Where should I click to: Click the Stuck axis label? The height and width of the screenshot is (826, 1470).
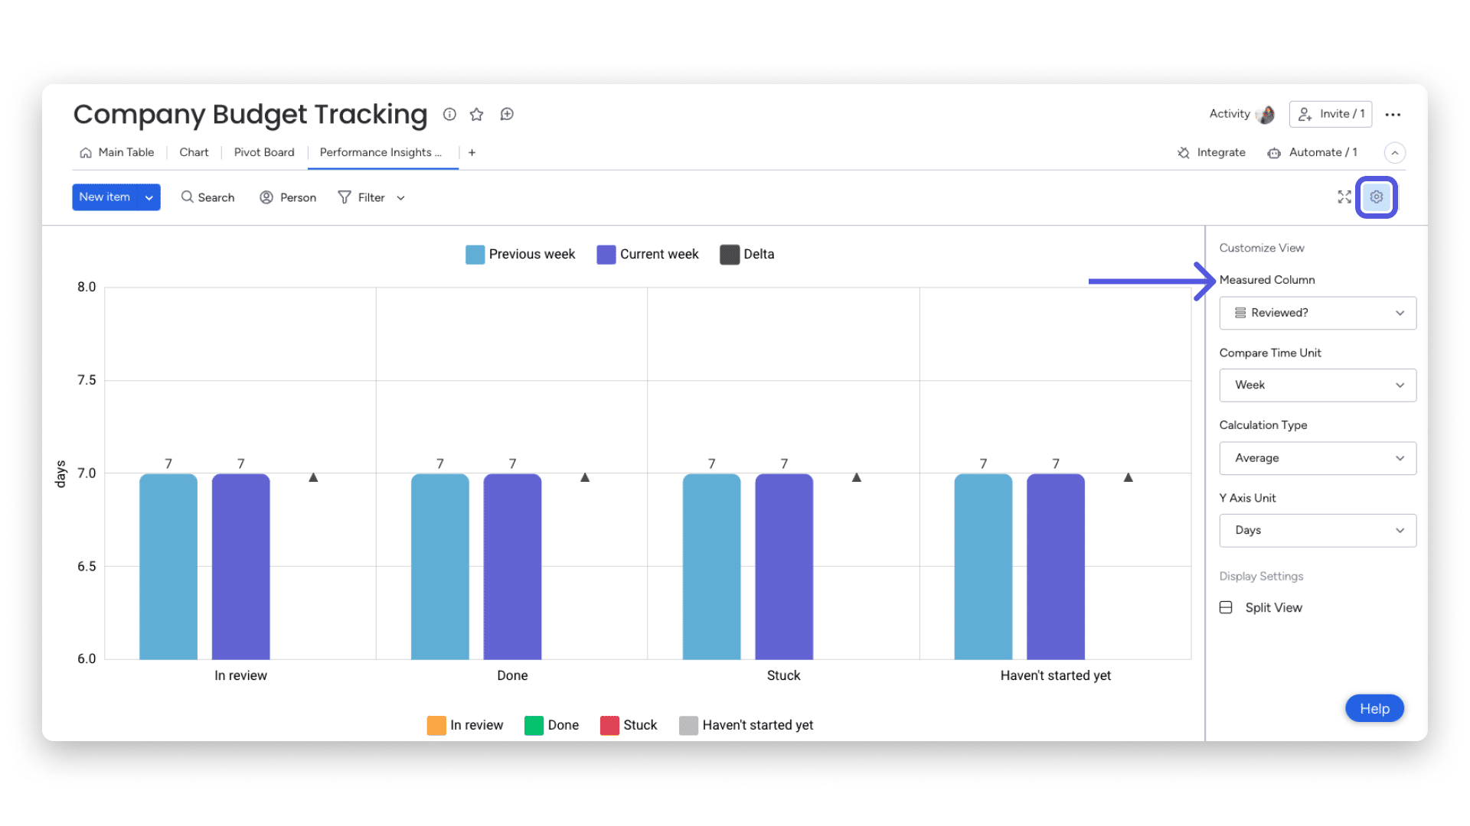coord(783,675)
